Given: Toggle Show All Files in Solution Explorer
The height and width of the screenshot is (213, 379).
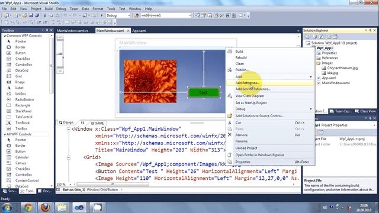Looking at the screenshot, I should 314,37.
